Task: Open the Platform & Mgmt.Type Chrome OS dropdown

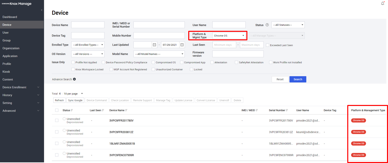Action: (229, 35)
